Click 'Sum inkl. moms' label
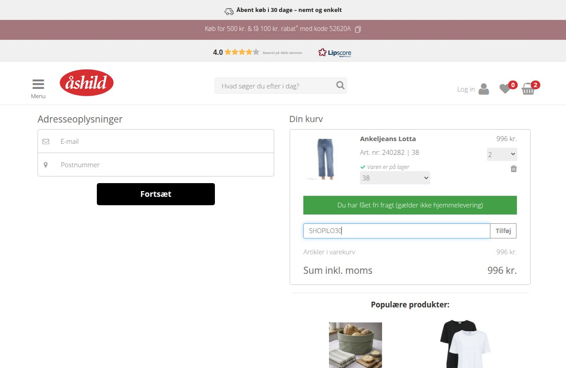The image size is (566, 368). [338, 270]
